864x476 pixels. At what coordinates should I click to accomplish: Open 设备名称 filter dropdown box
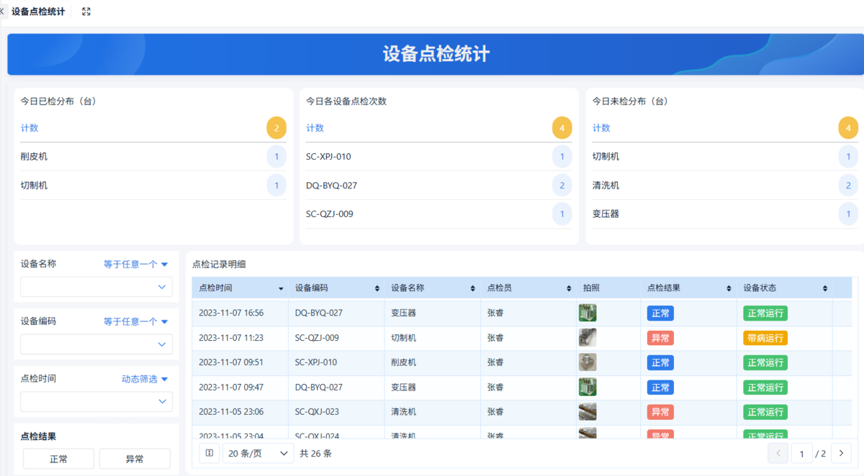point(96,287)
